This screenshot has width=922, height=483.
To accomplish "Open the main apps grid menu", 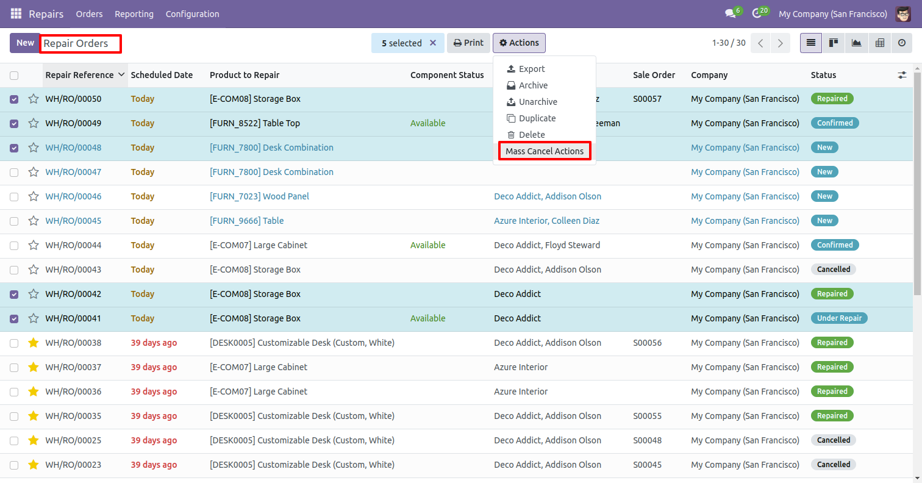I will [x=16, y=13].
